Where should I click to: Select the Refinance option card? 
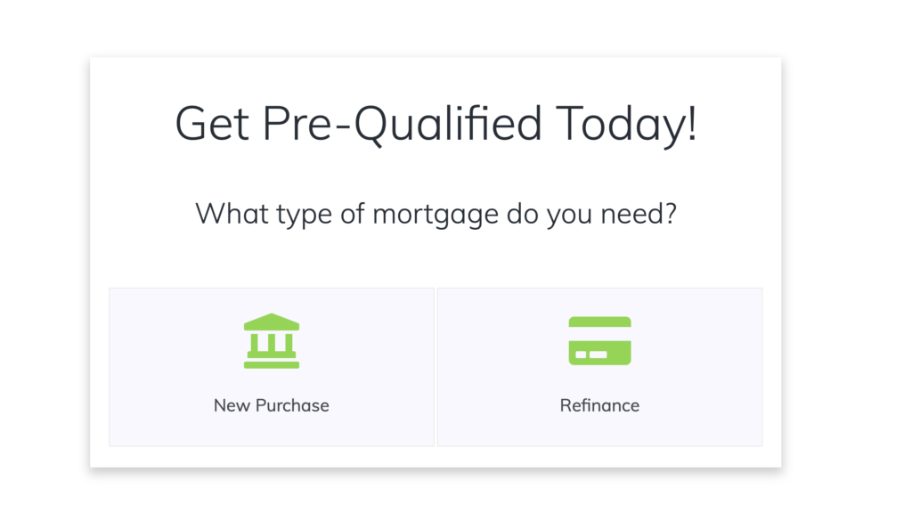(599, 367)
